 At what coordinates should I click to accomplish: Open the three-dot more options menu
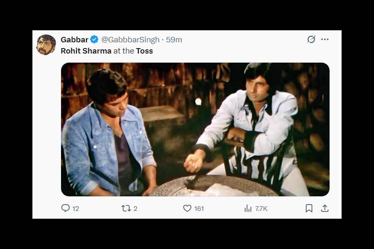[x=325, y=39]
